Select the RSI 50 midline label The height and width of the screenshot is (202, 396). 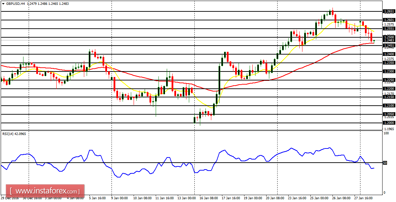[385, 163]
